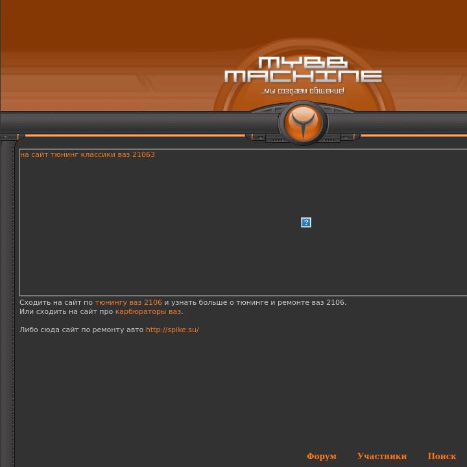
Task: Open the Участники menu item
Action: (382, 456)
